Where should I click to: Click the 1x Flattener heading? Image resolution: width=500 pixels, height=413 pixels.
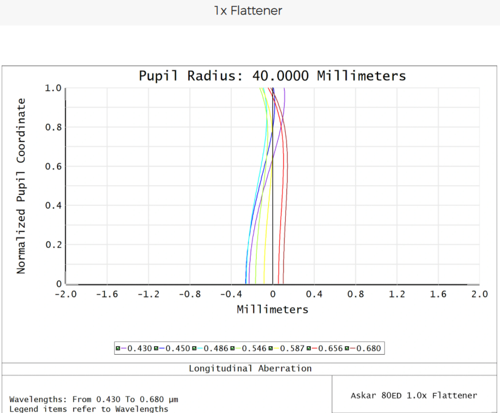(x=248, y=11)
